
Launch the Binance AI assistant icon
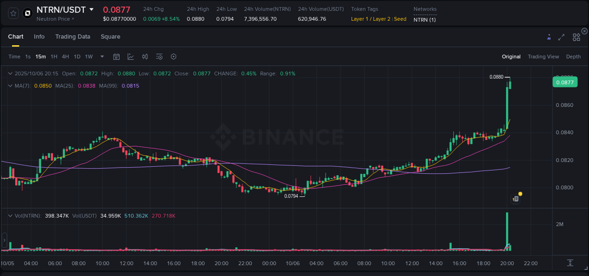pyautogui.click(x=549, y=36)
